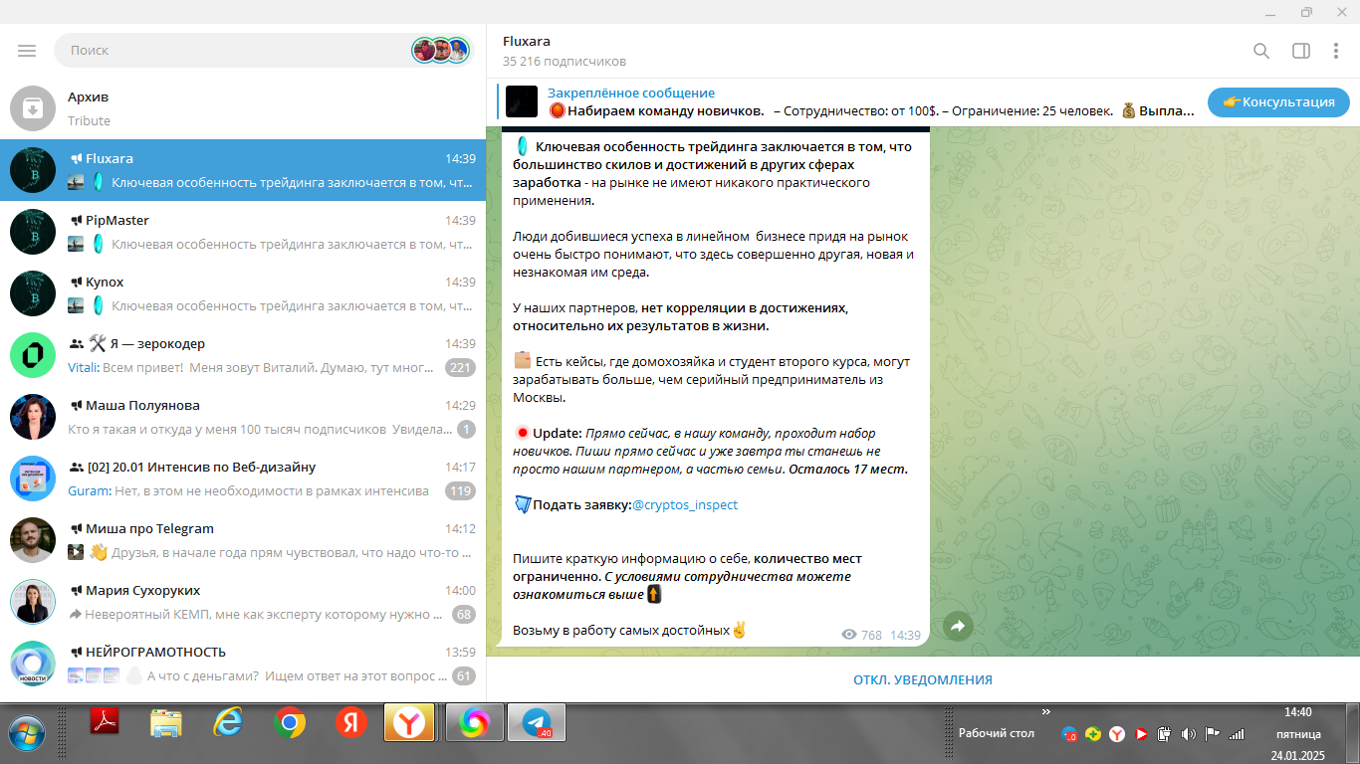Viewport: 1360px width, 764px height.
Task: Expand the Рабочий стол toolbar chevron
Action: (x=1046, y=711)
